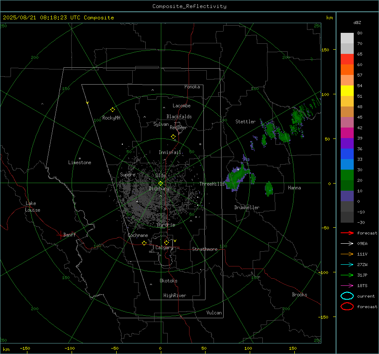This screenshot has width=379, height=354.
Task: Select the ThreeHills label
Action: point(212,184)
